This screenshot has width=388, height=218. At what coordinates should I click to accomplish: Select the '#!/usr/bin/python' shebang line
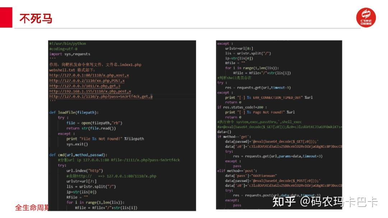(68, 43)
